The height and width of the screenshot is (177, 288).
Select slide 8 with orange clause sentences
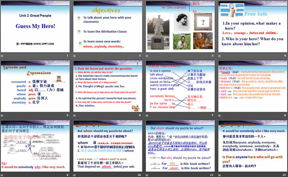tap(253, 86)
